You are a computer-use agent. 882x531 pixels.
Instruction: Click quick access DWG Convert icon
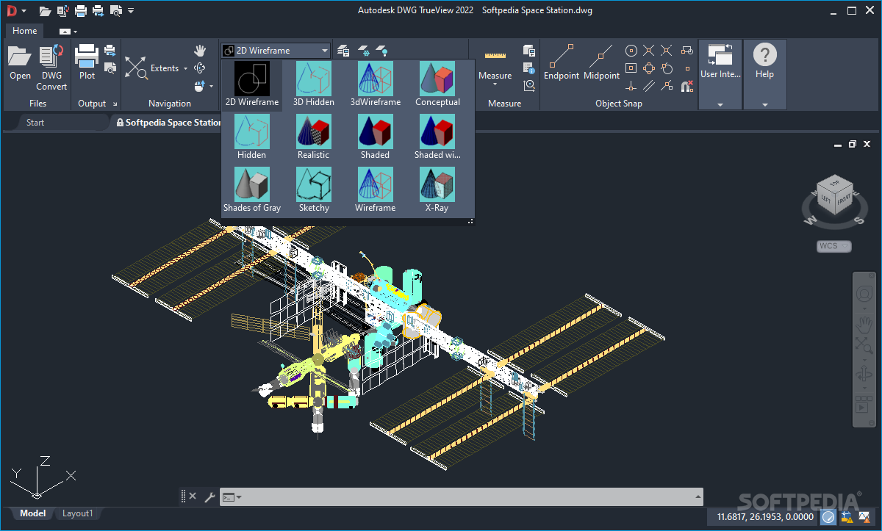tap(63, 10)
